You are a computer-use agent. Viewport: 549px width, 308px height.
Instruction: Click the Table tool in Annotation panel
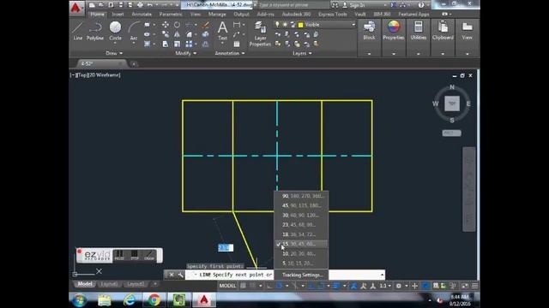[x=237, y=44]
